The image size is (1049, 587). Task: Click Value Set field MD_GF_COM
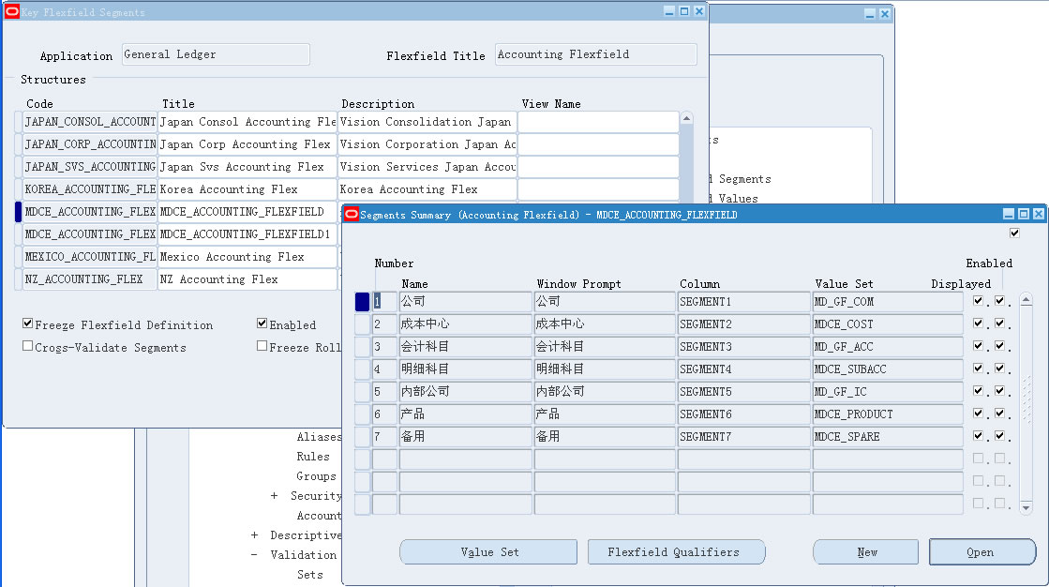(888, 302)
